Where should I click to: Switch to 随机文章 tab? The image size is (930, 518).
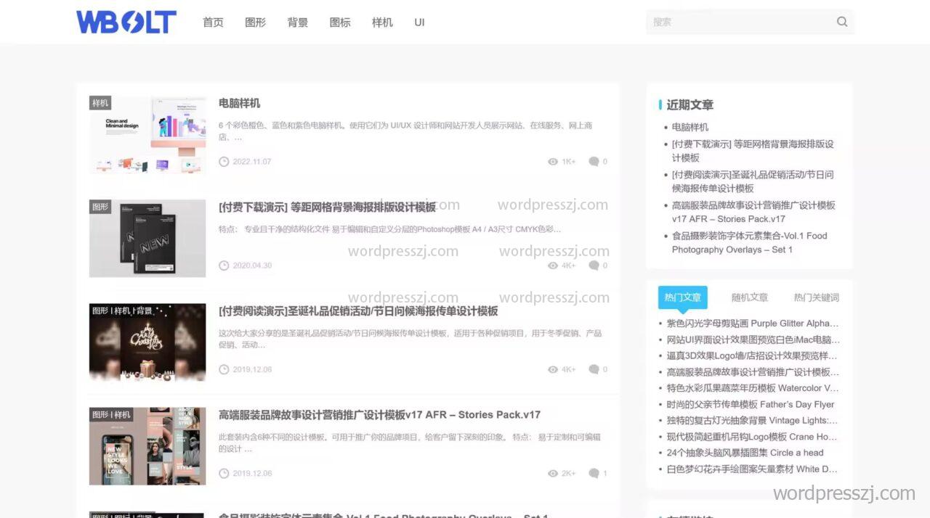click(x=750, y=297)
